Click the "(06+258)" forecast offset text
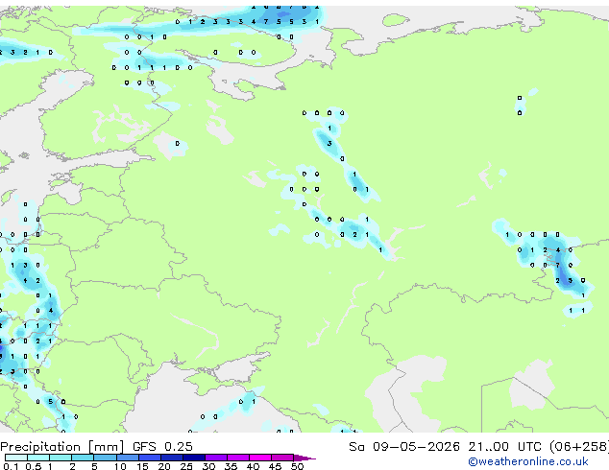Screen dimensions: 609x470 pos(579,447)
